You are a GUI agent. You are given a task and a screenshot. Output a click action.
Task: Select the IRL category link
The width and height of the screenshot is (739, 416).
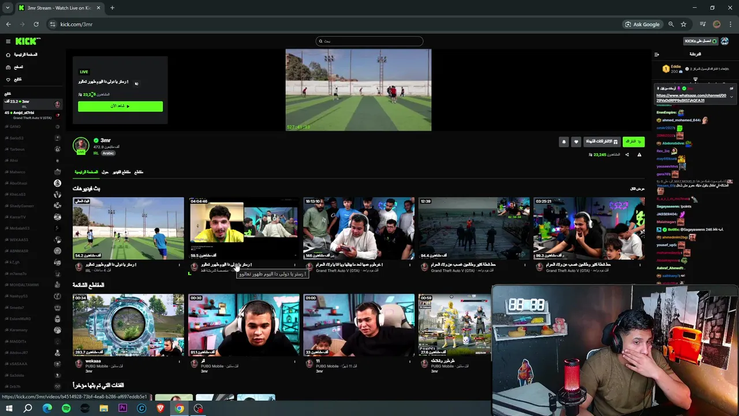pyautogui.click(x=96, y=153)
